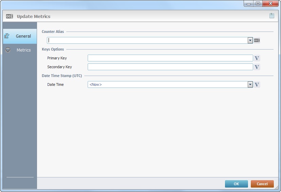This screenshot has height=192, width=281.
Task: Focus the Counter Alias text field
Action: click(147, 40)
